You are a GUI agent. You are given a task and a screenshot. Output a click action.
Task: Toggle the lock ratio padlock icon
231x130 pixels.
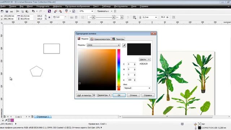(49, 17)
